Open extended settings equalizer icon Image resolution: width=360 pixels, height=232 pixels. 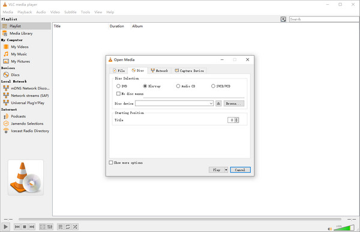pos(50,227)
